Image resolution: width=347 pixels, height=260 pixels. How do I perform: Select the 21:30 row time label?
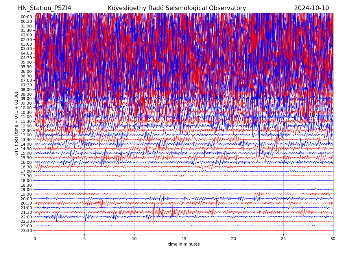(x=26, y=212)
